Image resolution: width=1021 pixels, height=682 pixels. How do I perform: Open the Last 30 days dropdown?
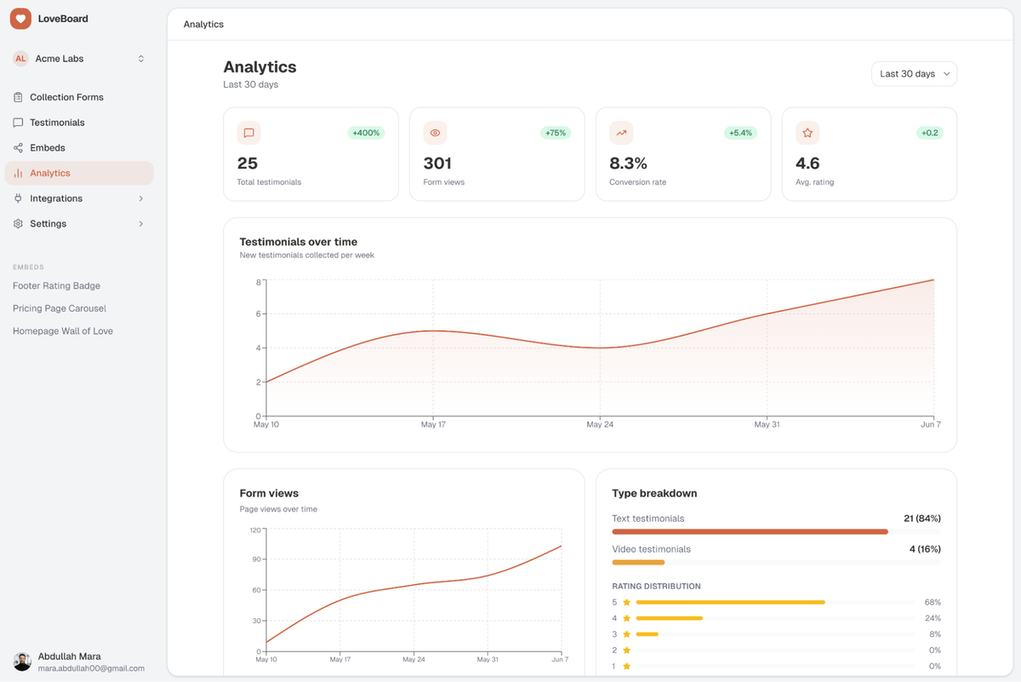(914, 74)
